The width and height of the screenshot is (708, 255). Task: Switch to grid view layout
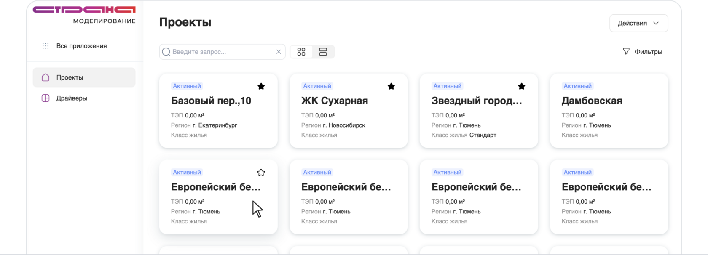tap(301, 52)
